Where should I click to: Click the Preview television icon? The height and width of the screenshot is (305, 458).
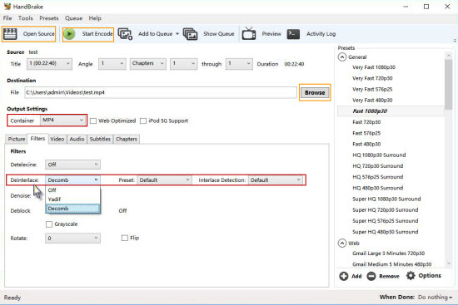(249, 33)
